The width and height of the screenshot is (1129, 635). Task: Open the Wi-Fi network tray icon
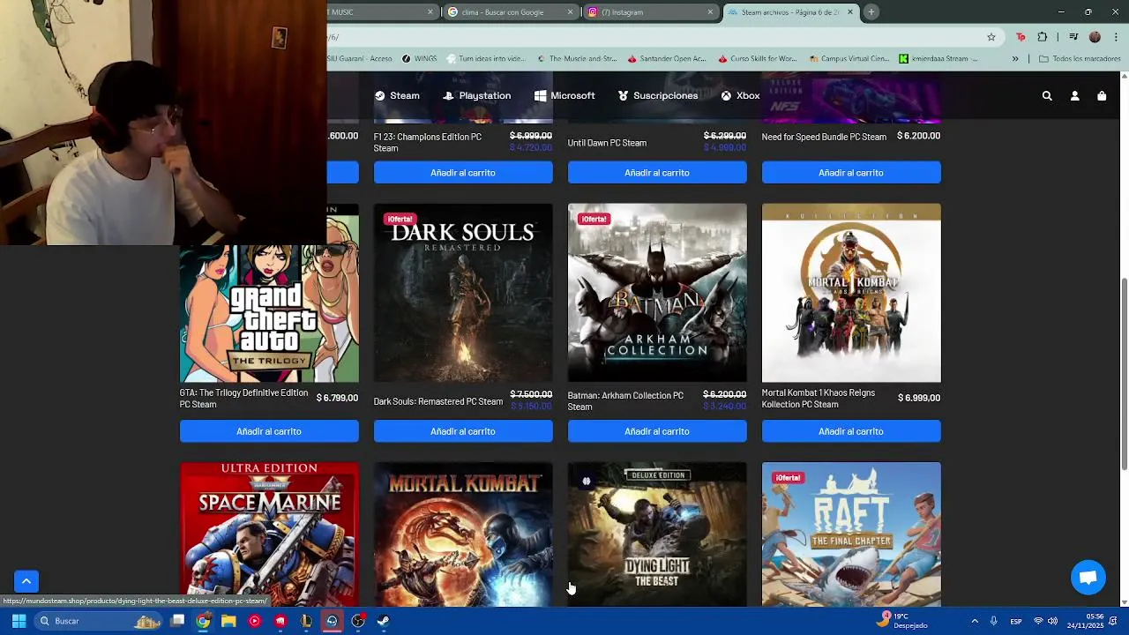(1038, 621)
